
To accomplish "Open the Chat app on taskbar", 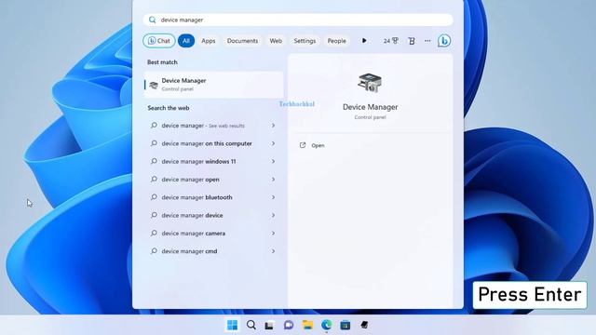I will click(289, 325).
